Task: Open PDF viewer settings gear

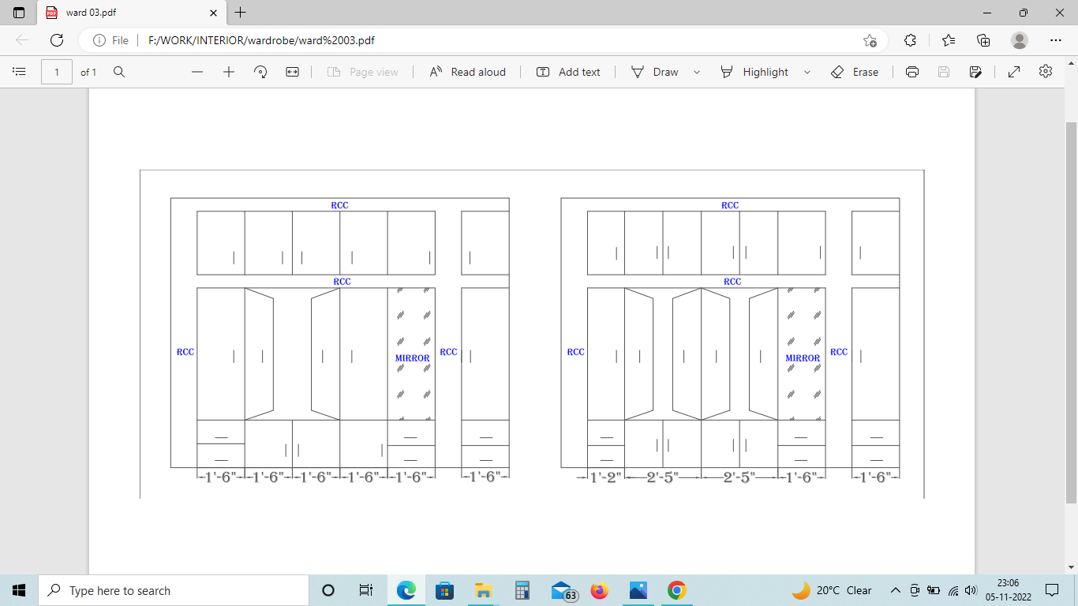Action: point(1046,72)
